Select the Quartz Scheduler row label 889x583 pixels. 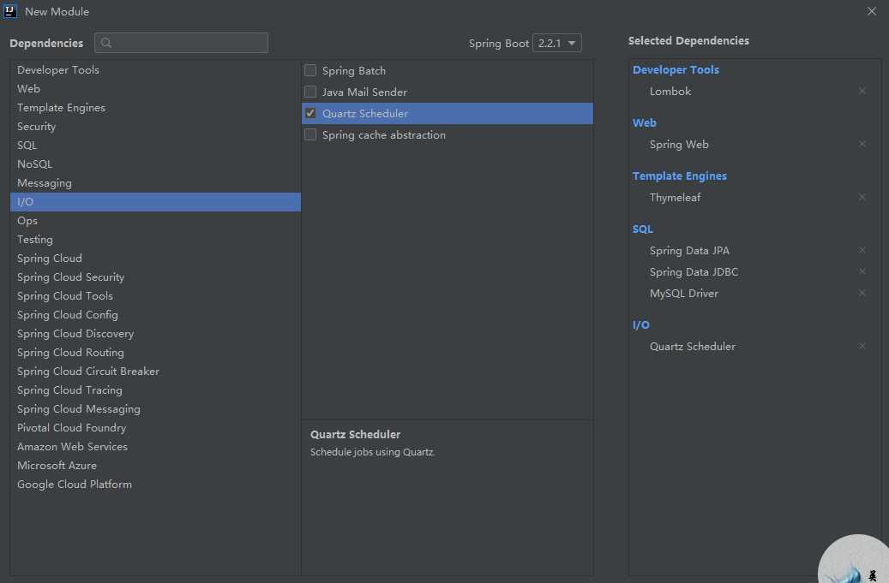(x=365, y=113)
